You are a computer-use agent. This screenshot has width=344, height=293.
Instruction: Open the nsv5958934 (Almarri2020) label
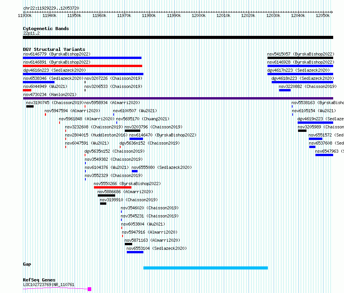112,103
